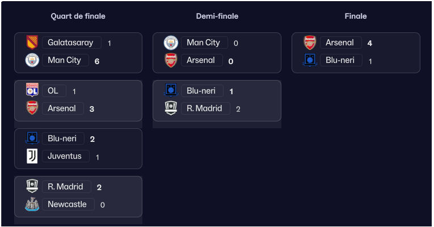This screenshot has height=227, width=434.
Task: Click Man City's score of 6
Action: click(x=97, y=61)
